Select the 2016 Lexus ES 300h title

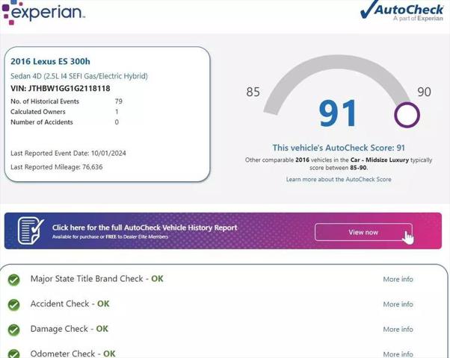[50, 61]
